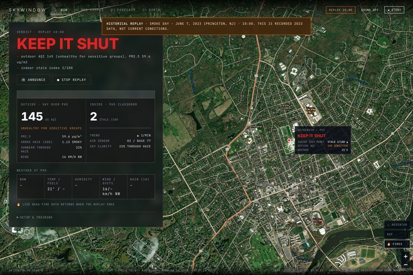The width and height of the screenshot is (413, 275).
Task: Toggle SOUND OFF
Action: [x=369, y=10]
